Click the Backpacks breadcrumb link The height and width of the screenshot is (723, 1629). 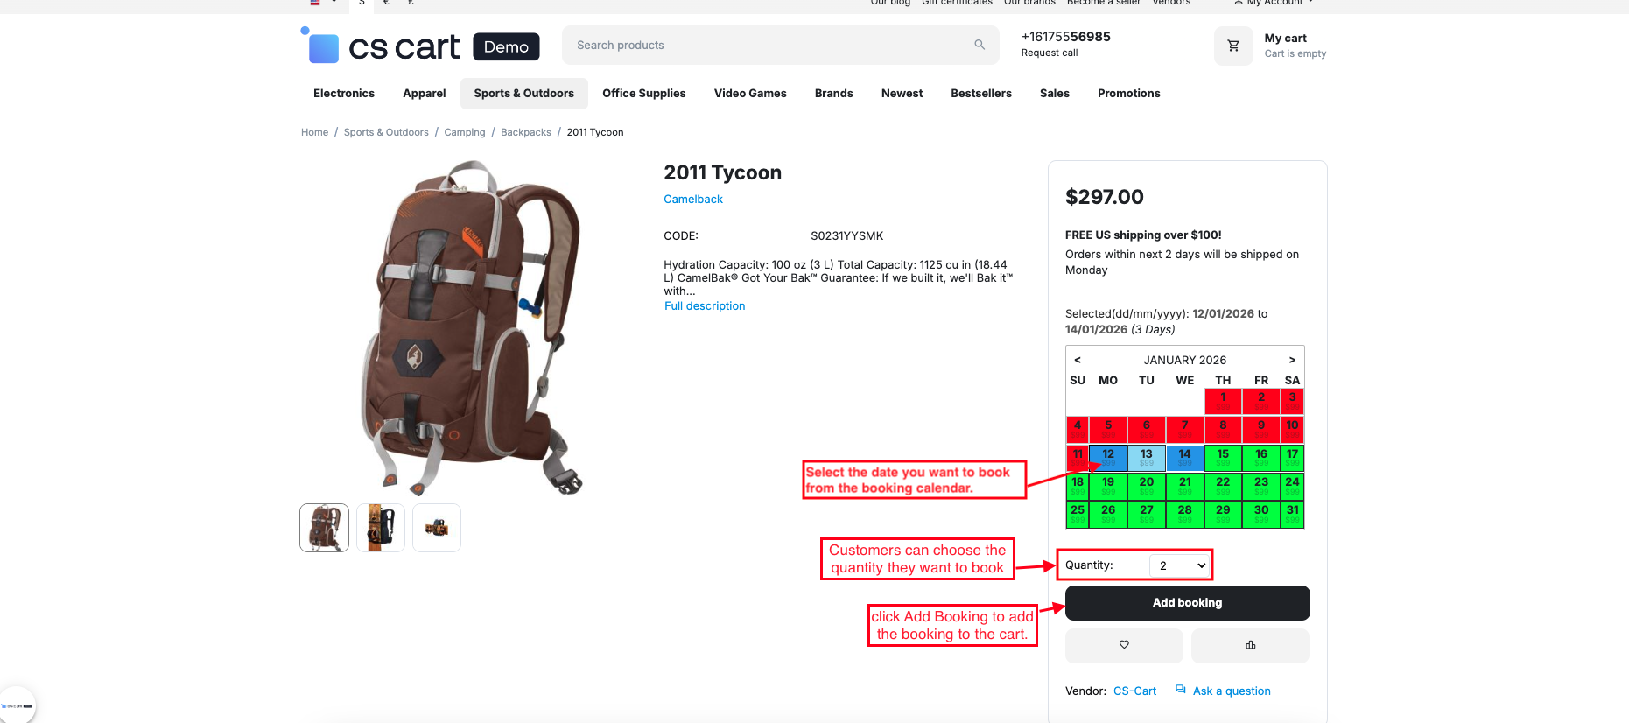click(x=525, y=132)
